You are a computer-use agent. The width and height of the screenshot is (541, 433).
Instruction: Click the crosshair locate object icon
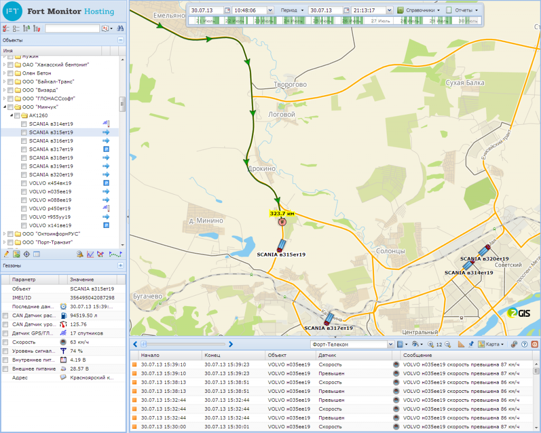tap(26, 254)
